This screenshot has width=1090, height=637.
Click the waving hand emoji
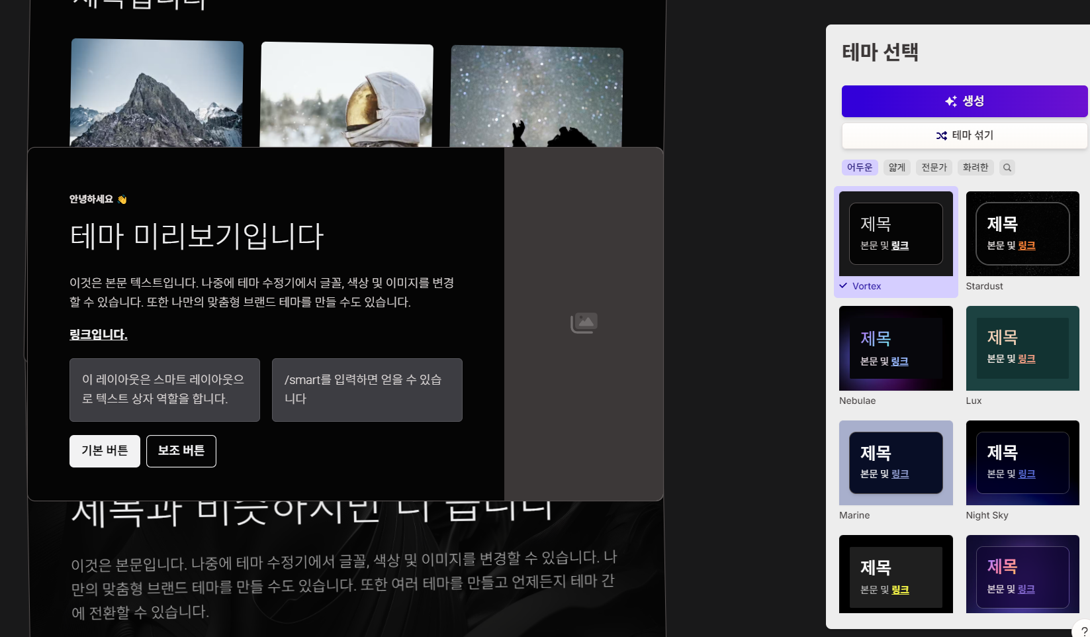[x=122, y=199]
